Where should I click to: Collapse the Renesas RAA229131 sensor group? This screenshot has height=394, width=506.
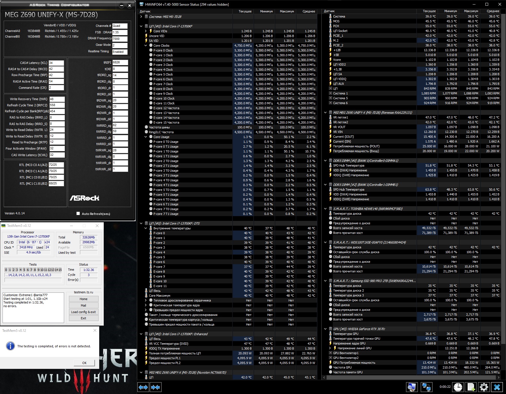point(325,113)
